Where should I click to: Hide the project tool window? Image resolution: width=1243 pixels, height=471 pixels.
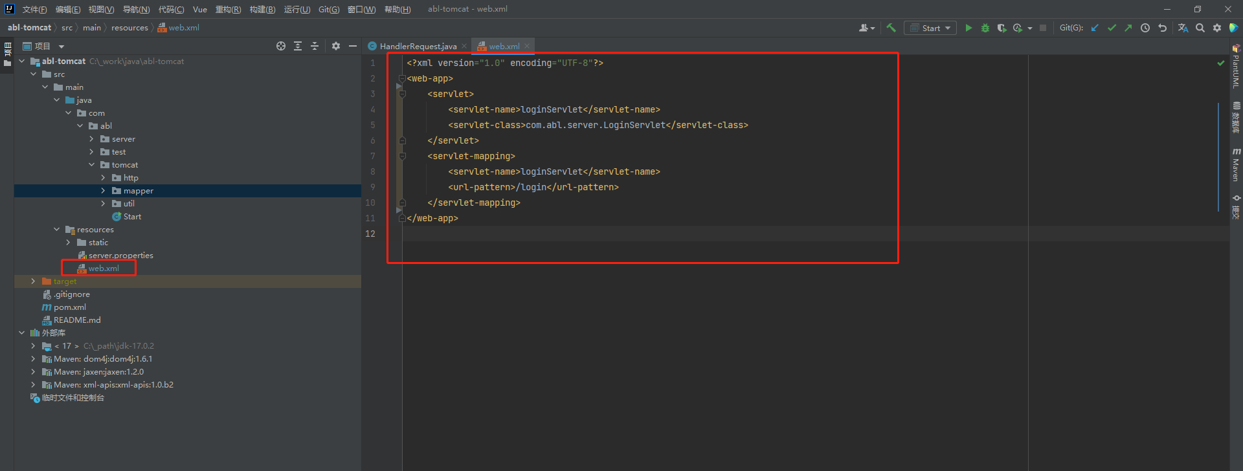(353, 46)
